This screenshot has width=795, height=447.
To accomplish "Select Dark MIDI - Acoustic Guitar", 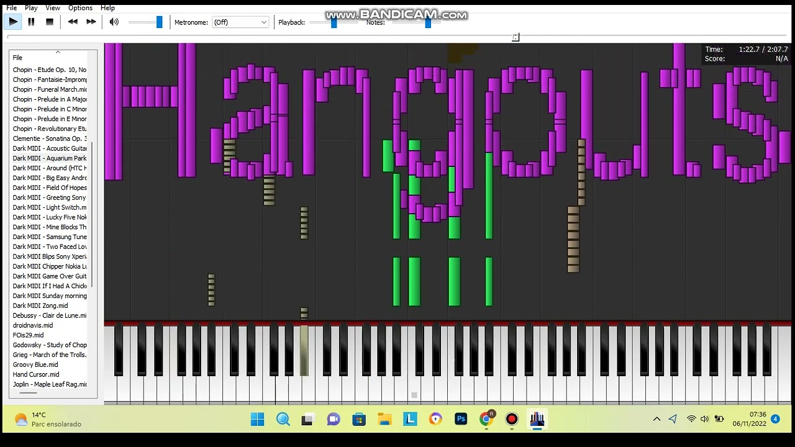I will click(50, 148).
